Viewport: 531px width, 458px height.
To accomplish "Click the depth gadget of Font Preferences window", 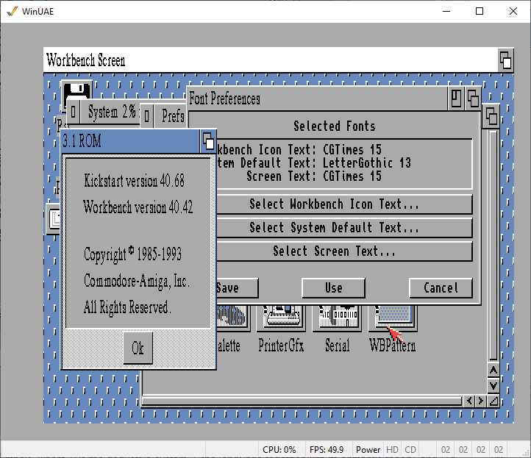I will (473, 99).
